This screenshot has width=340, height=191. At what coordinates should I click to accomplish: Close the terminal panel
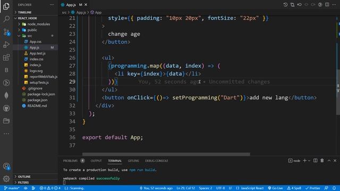(x=335, y=160)
